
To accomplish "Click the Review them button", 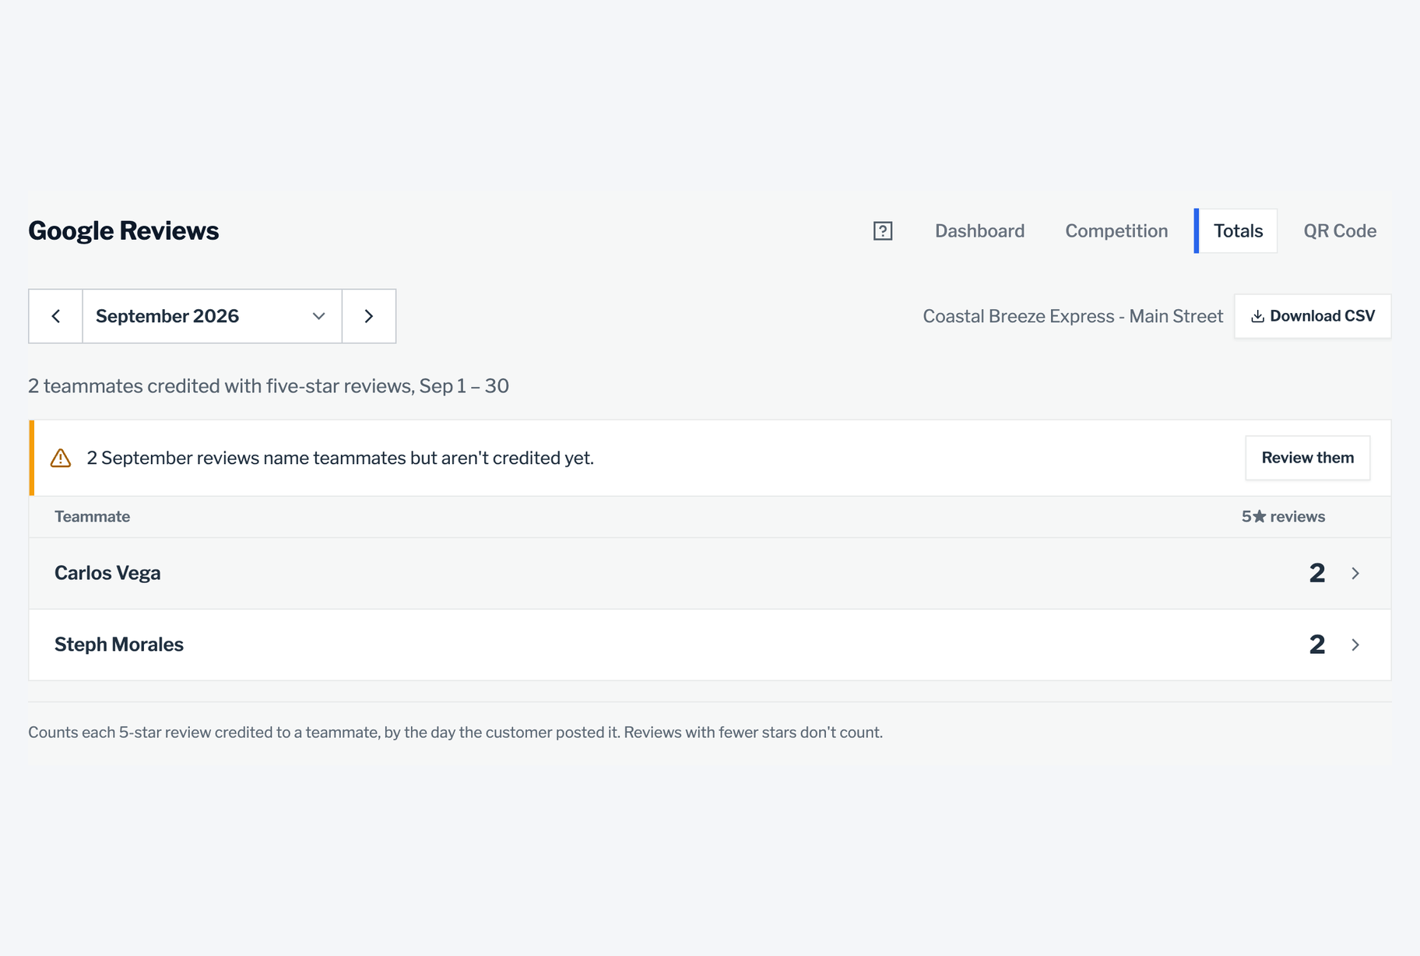I will (1308, 458).
